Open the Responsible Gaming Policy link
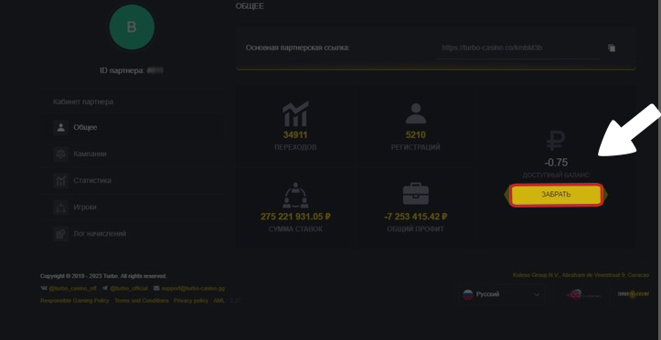The height and width of the screenshot is (340, 661). [x=75, y=301]
